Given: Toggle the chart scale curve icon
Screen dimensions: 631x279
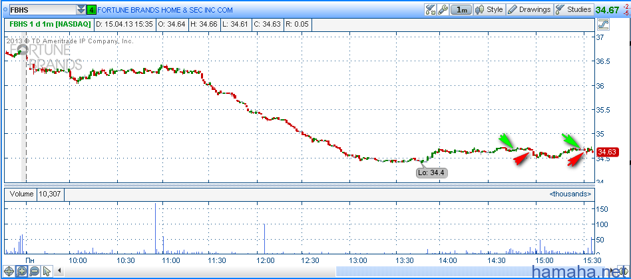Looking at the screenshot, I should click(604, 25).
